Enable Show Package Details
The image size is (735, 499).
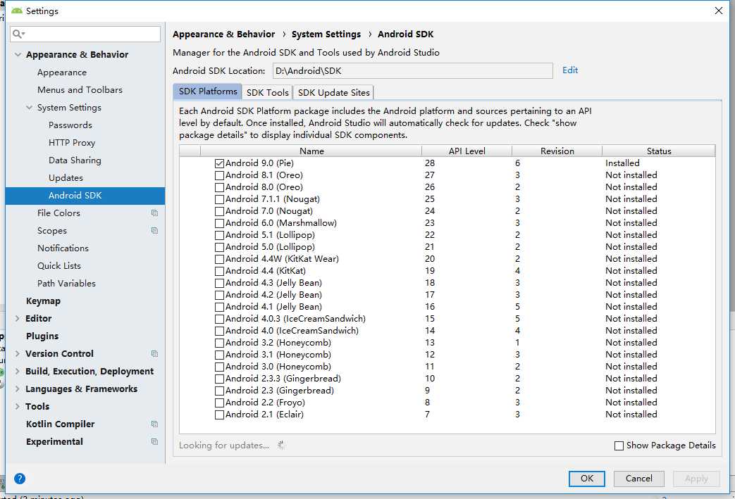coord(619,446)
